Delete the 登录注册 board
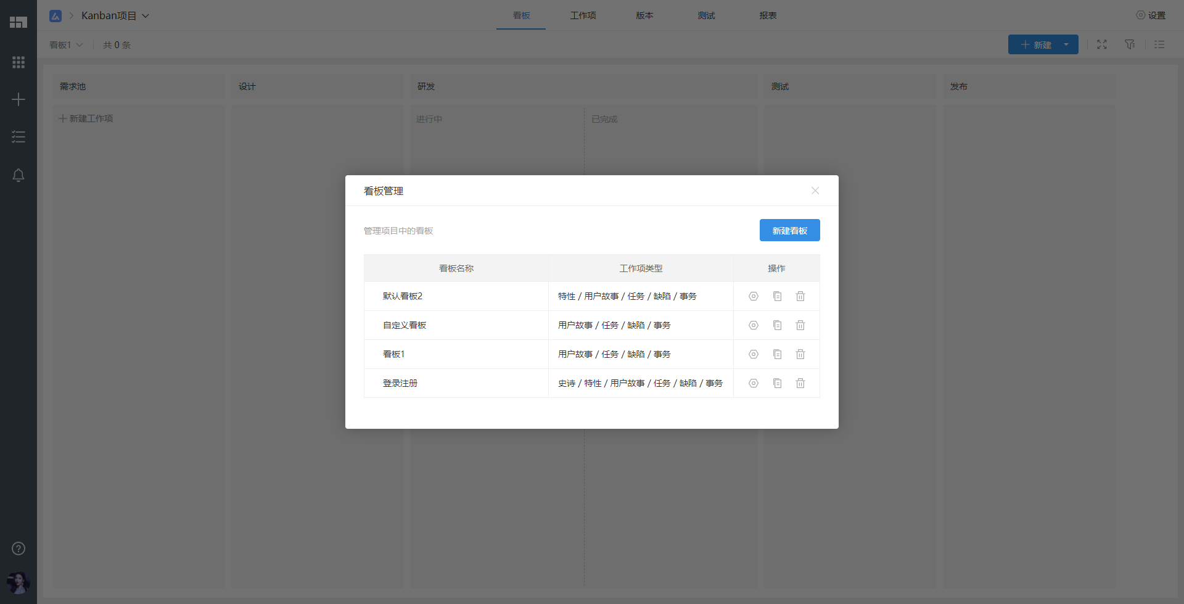1184x604 pixels. click(800, 383)
